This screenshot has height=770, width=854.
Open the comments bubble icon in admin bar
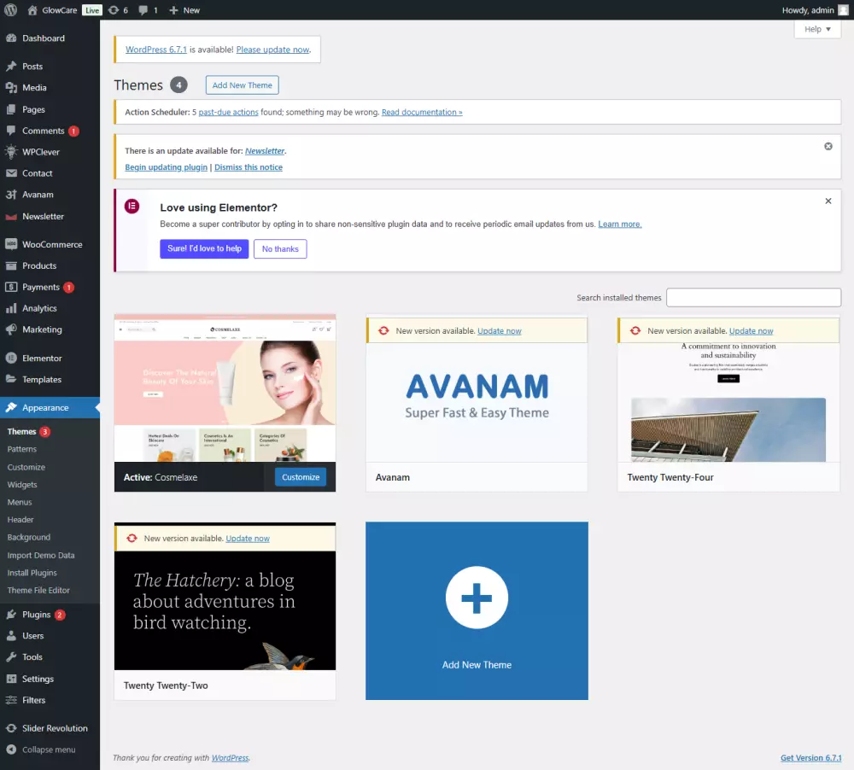click(143, 9)
